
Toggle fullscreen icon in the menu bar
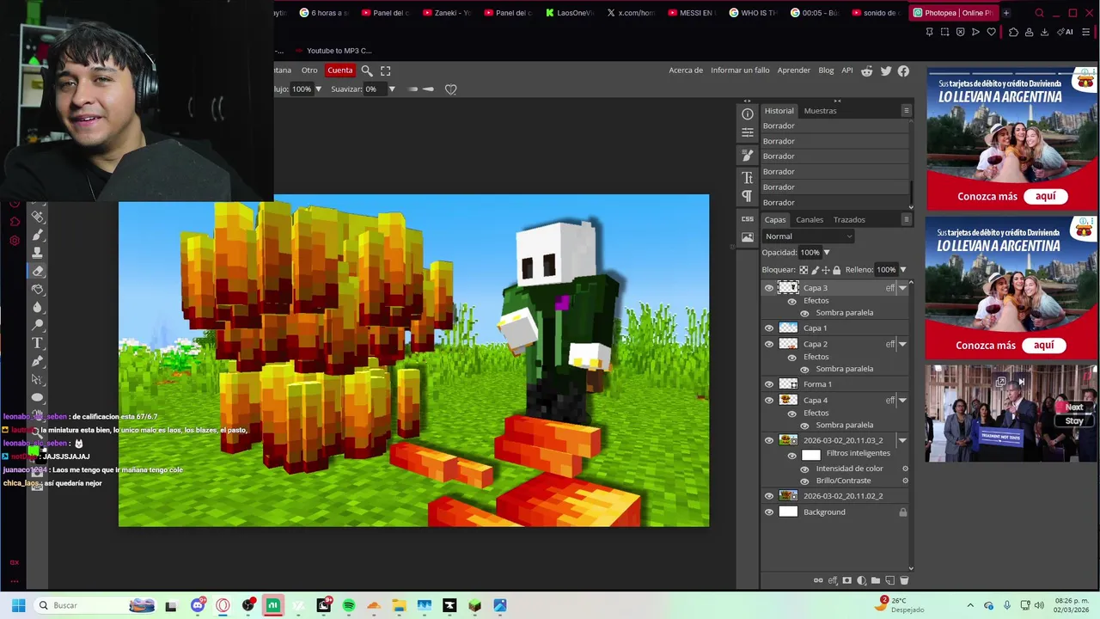[385, 70]
